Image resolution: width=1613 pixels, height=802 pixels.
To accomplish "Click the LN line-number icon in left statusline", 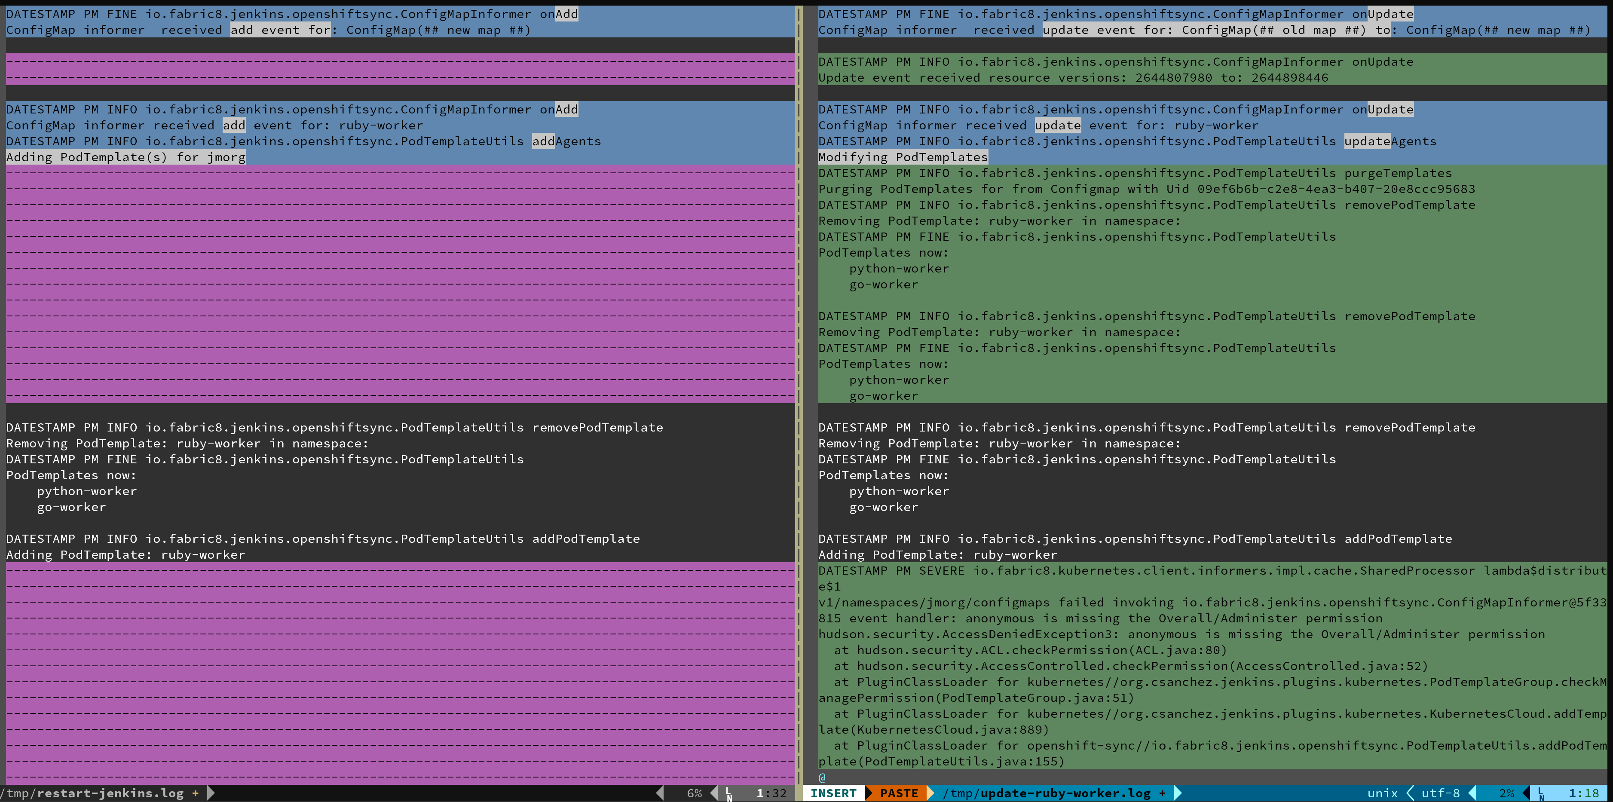I will pos(729,794).
